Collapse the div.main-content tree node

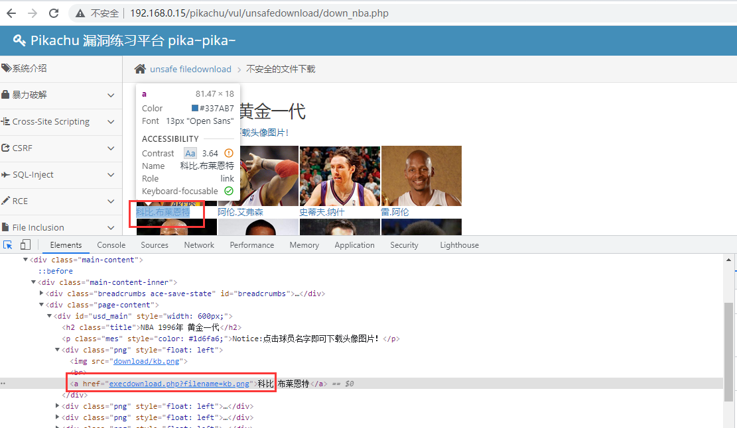tap(25, 260)
